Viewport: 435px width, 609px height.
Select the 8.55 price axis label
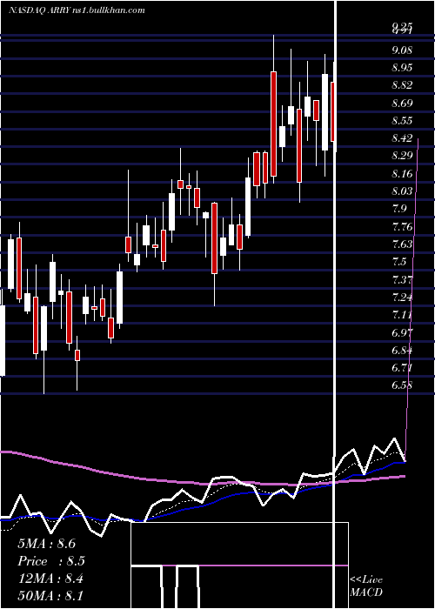pyautogui.click(x=402, y=121)
